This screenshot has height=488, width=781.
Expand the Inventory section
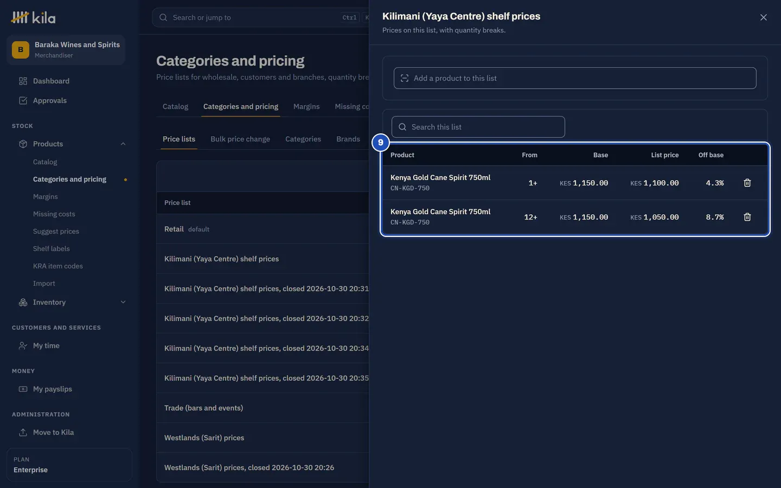(123, 302)
